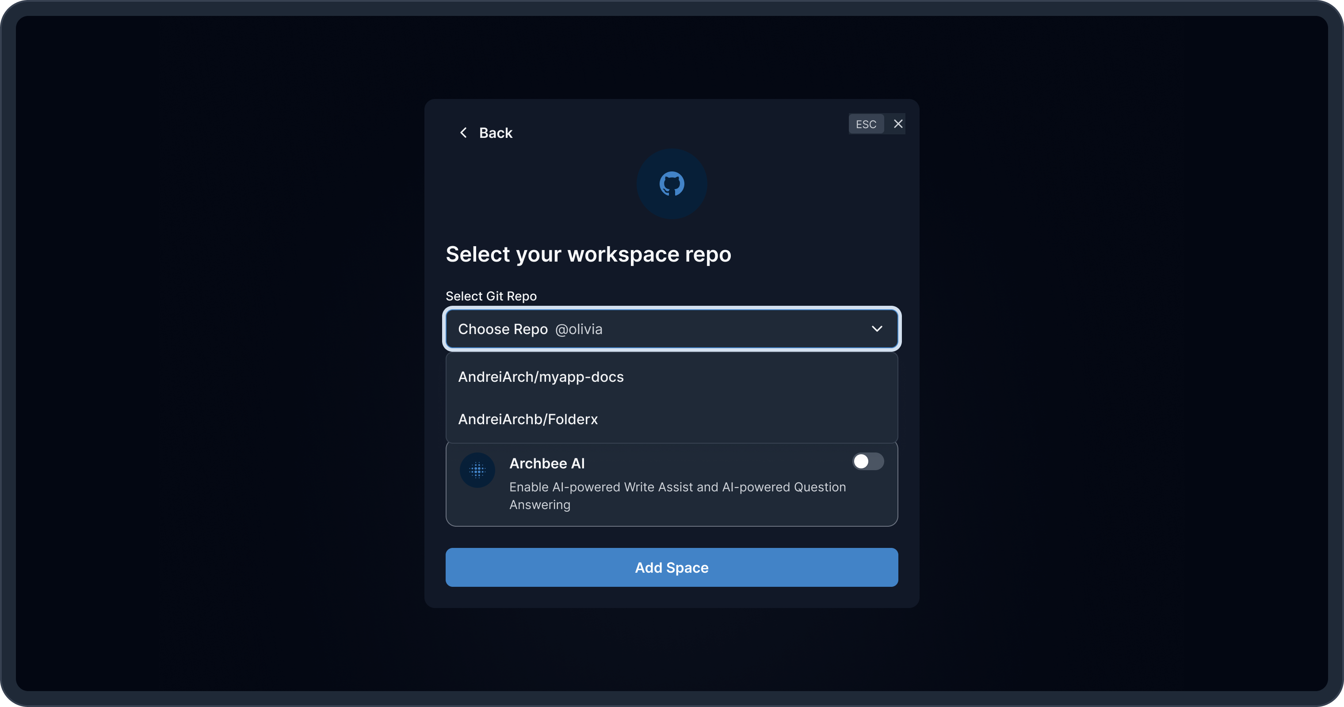Screen dimensions: 1344x707
Task: Close the dialog with the X icon
Action: point(898,124)
